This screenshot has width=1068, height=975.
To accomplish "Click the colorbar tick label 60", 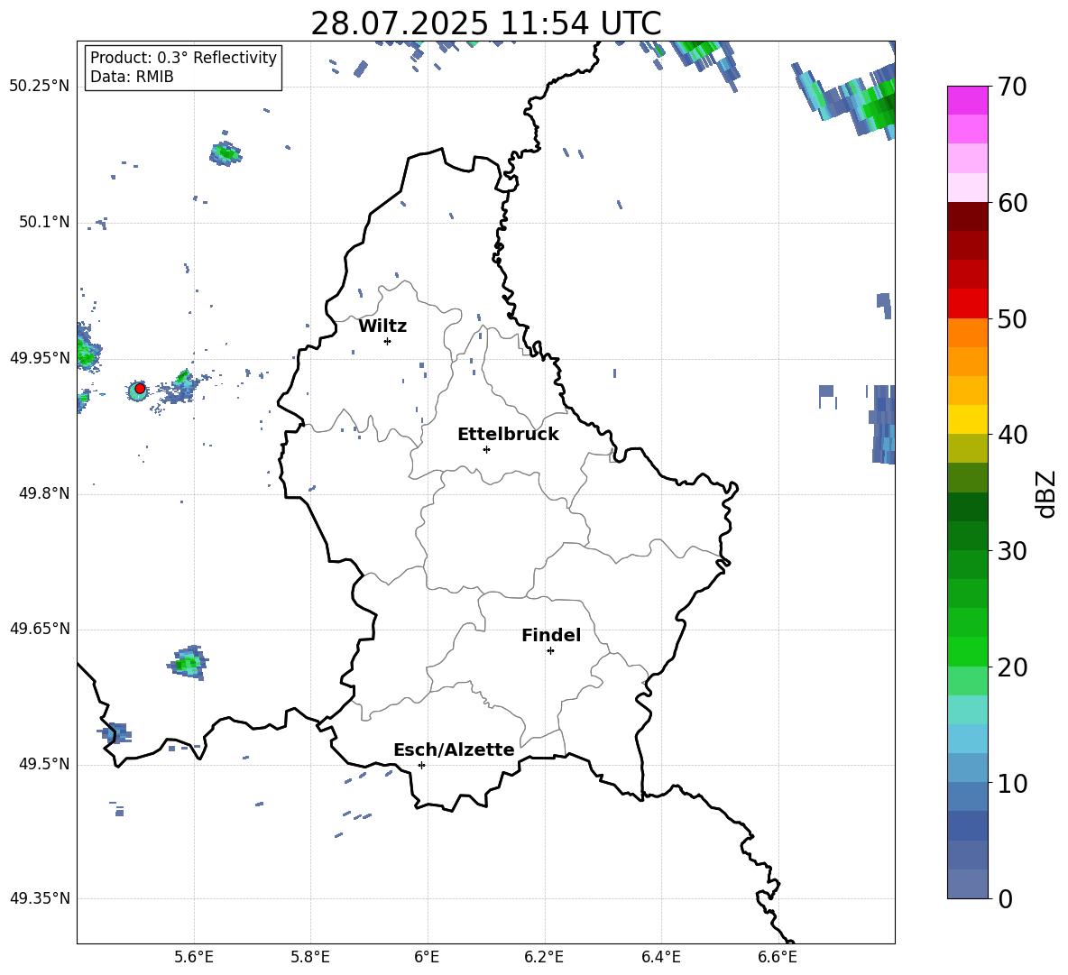I will pyautogui.click(x=1012, y=203).
